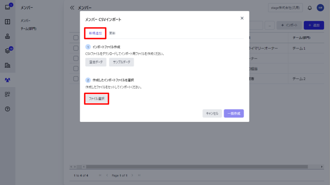Switch to the 新規追加 tab
The height and width of the screenshot is (185, 330).
(x=95, y=33)
